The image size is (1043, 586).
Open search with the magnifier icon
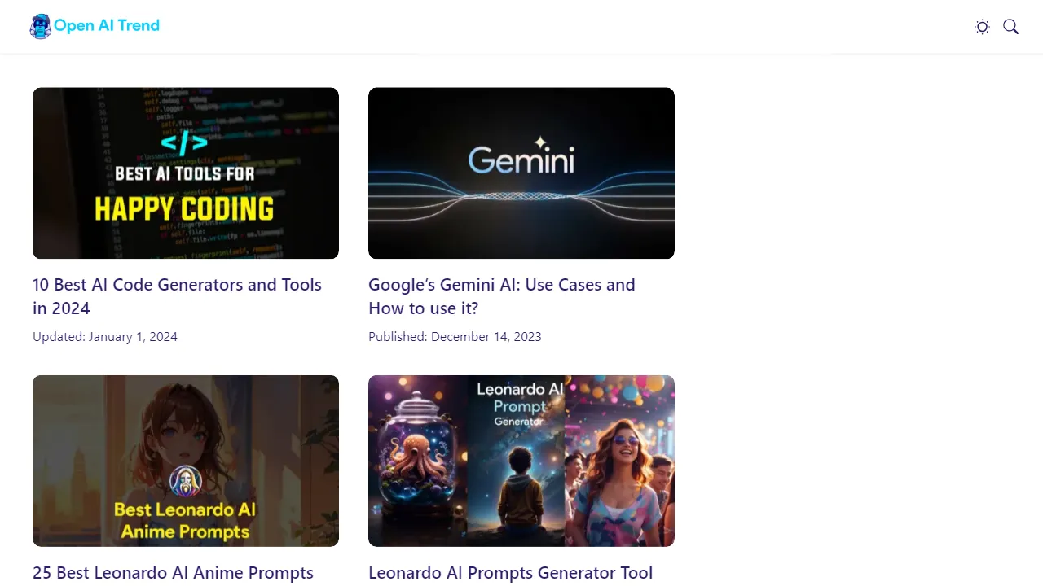[x=1011, y=27]
